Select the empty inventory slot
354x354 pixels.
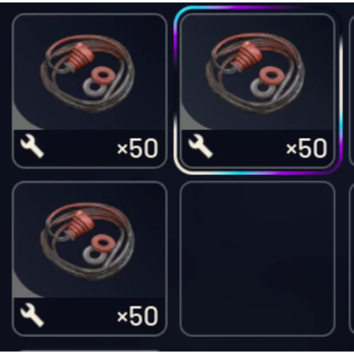pyautogui.click(x=257, y=259)
